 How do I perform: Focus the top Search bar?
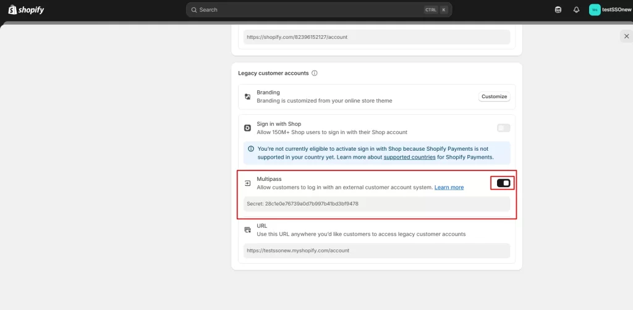tap(319, 10)
